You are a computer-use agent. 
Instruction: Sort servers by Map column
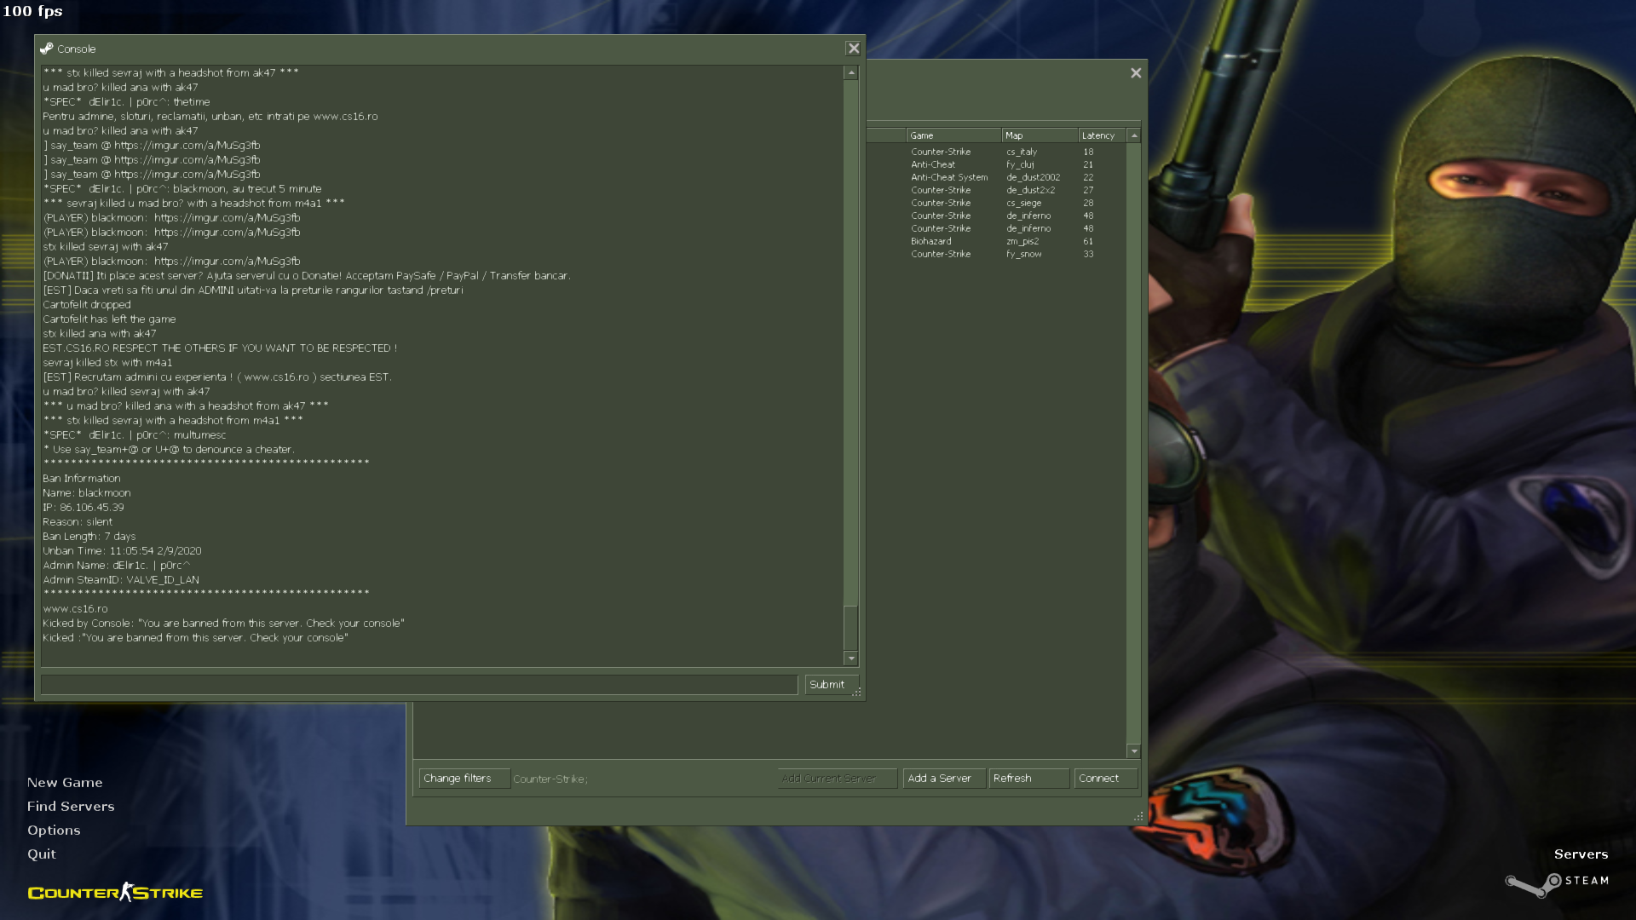point(1040,135)
